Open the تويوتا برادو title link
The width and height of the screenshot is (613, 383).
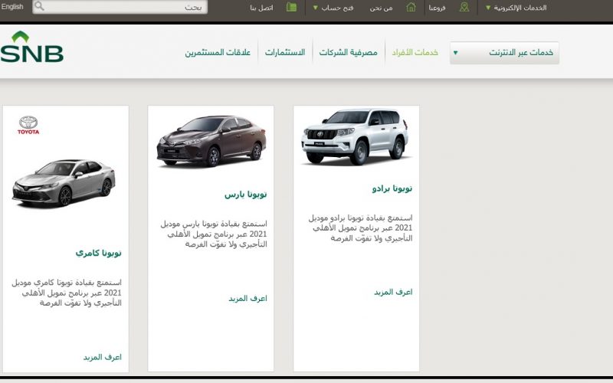(x=392, y=188)
